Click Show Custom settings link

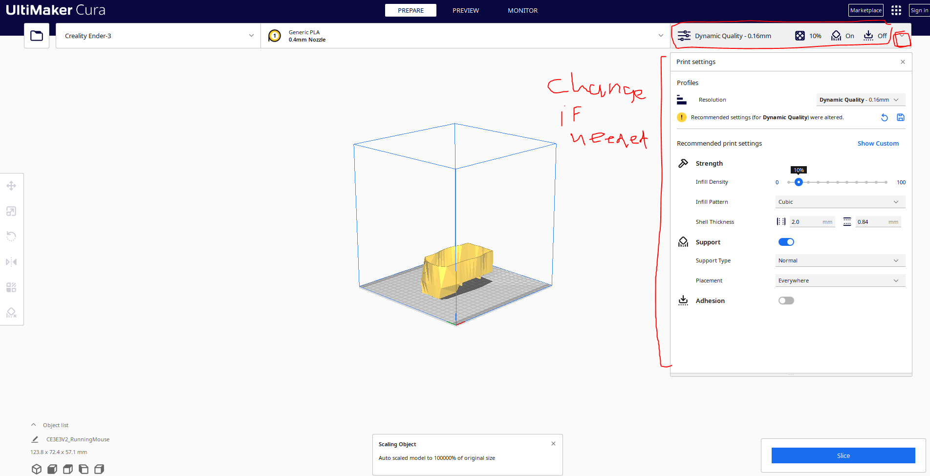878,143
